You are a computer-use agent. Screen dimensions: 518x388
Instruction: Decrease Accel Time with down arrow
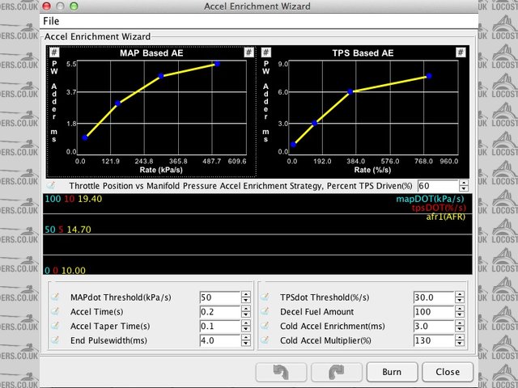click(x=245, y=314)
